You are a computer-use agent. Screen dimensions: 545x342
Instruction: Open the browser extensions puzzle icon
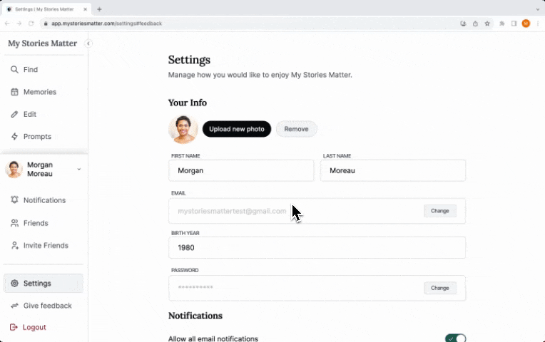click(502, 24)
